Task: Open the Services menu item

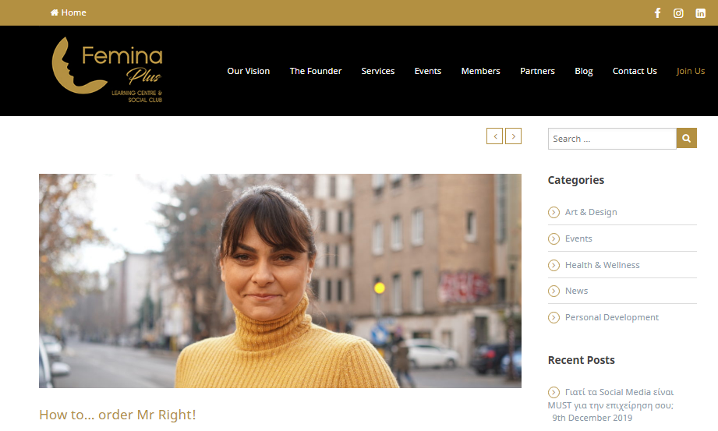Action: [378, 71]
